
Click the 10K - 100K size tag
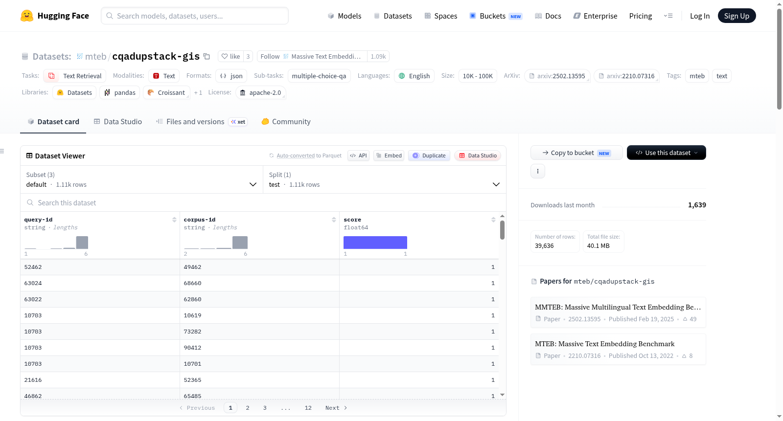(x=478, y=76)
